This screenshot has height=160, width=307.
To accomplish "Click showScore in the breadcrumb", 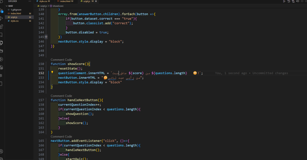I will (58, 6).
